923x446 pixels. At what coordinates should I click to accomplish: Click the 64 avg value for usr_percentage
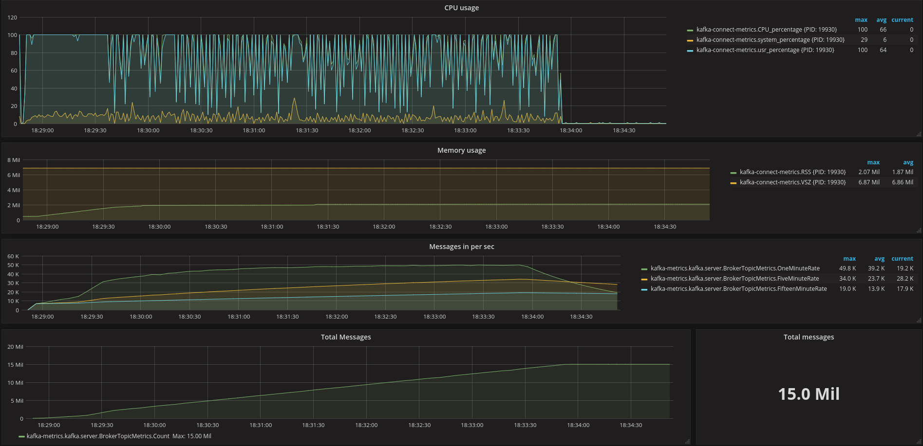(x=883, y=50)
